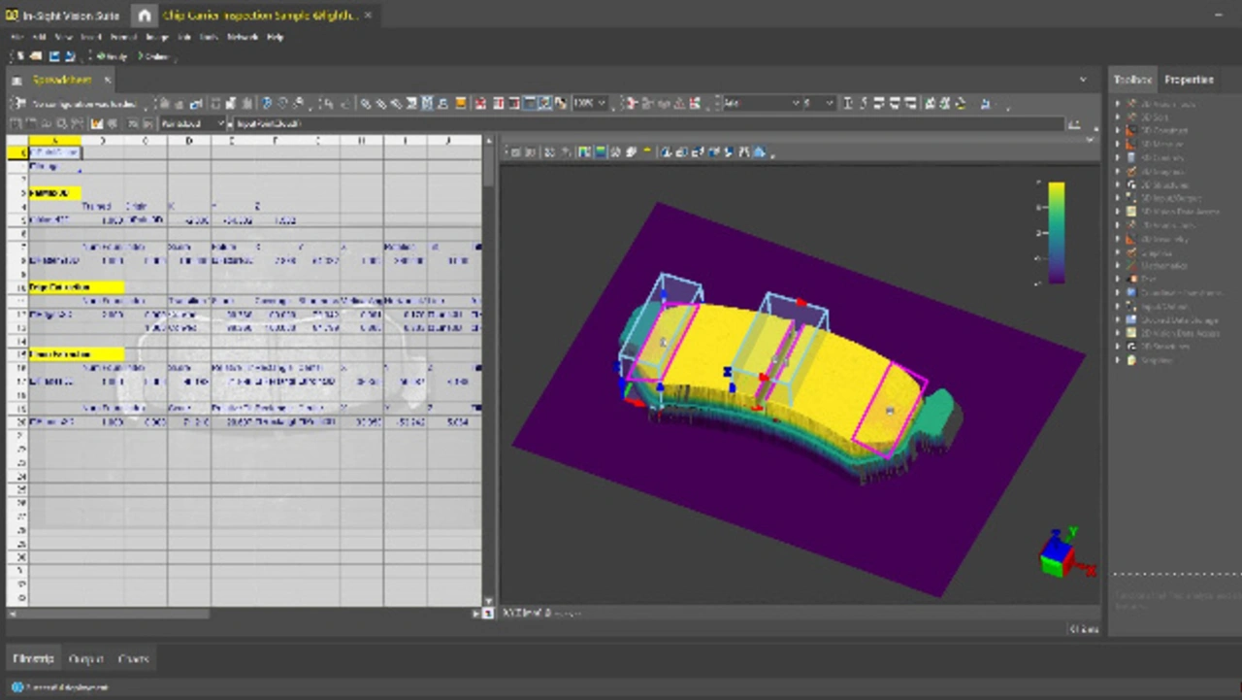Toggle bold formatting in the font toolbar

tap(847, 103)
